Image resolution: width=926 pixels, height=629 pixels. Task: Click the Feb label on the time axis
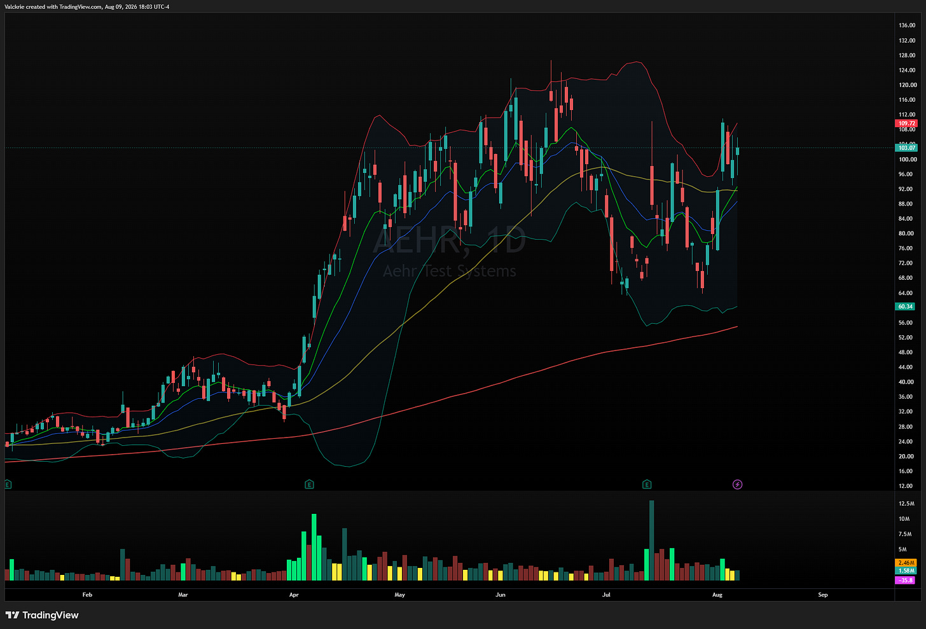click(87, 595)
